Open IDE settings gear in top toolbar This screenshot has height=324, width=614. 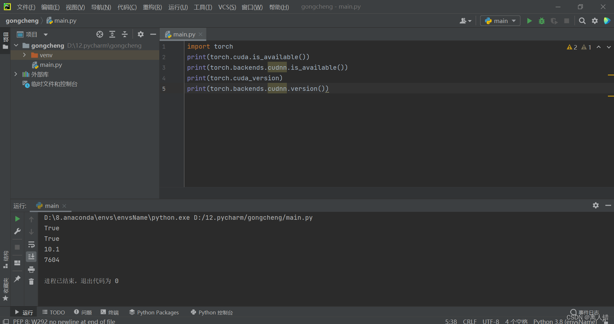(x=595, y=21)
